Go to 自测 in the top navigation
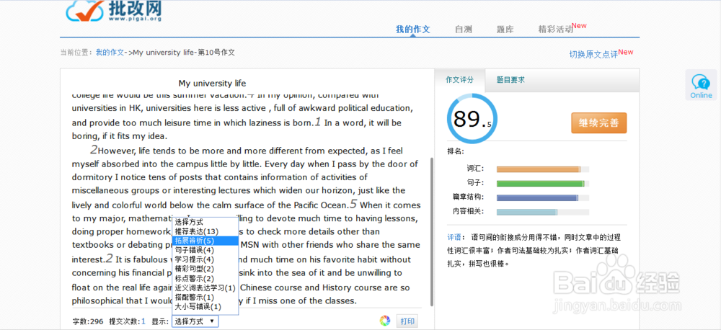Viewport: 721px width, 330px height. tap(464, 30)
